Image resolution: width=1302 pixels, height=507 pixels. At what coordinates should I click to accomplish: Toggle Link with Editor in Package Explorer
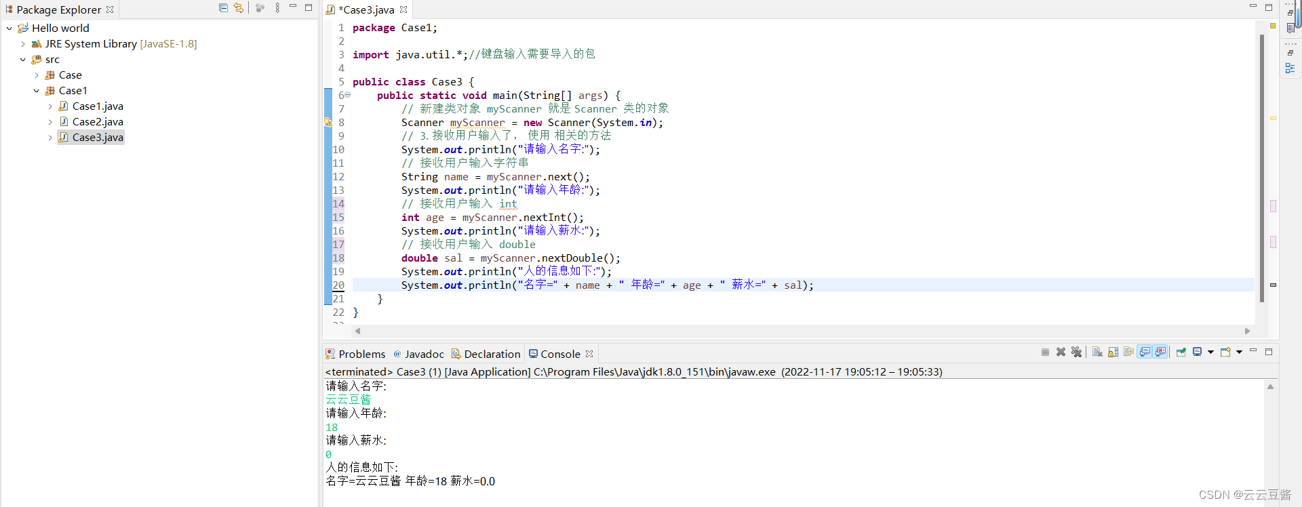(239, 8)
